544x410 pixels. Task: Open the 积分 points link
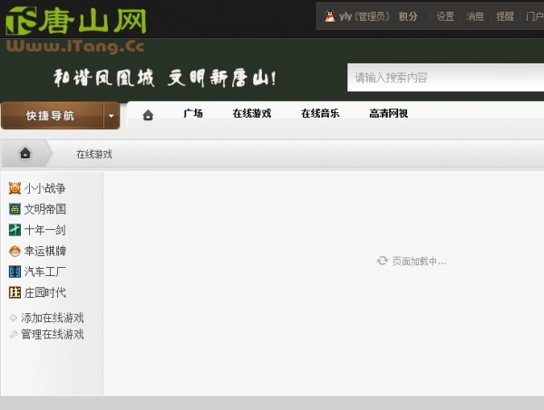[408, 16]
